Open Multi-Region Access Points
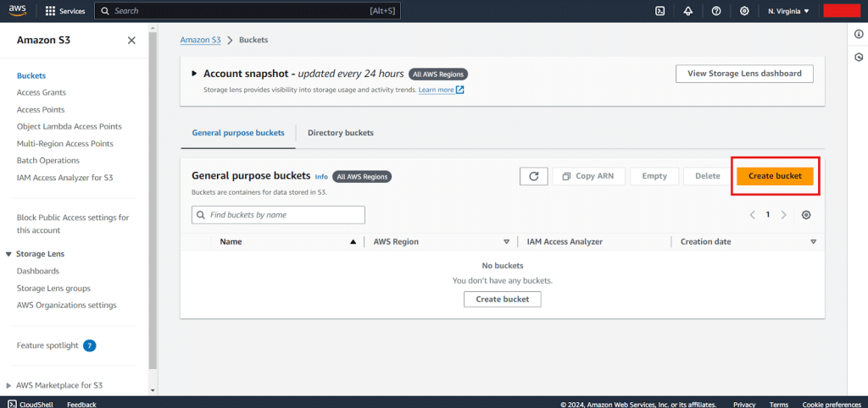Image resolution: width=868 pixels, height=408 pixels. coord(64,143)
